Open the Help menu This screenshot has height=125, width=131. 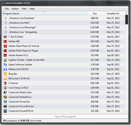pos(32,9)
